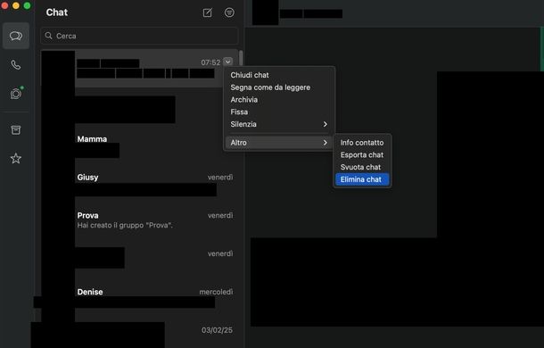Image resolution: width=544 pixels, height=348 pixels.
Task: Toggle the chat options chevron beside 07:52
Action: point(227,62)
